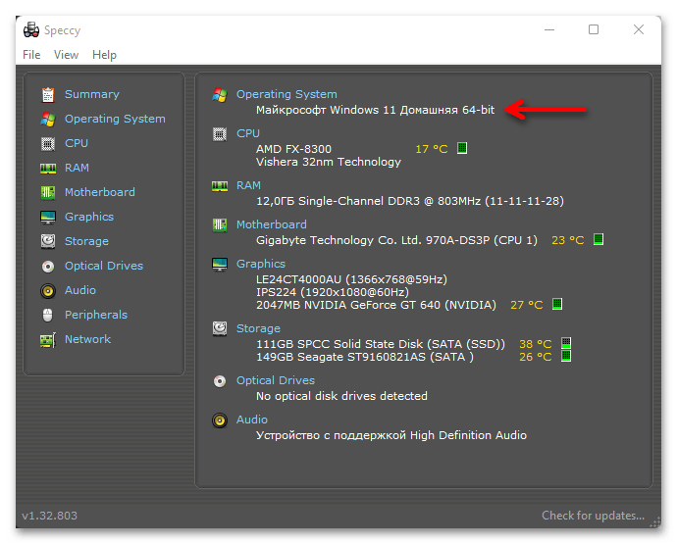Click the 2047MB NVIDIA GeForce GT 640 text
Screen dimensions: 677x544
coord(376,306)
